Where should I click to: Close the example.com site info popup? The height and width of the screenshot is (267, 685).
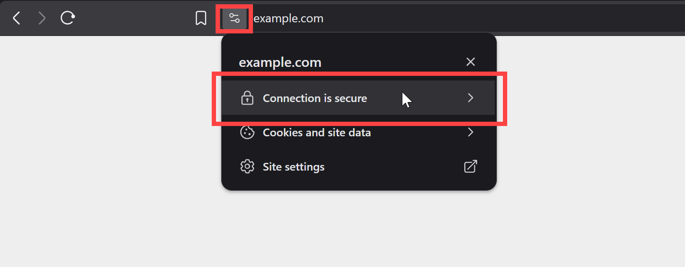click(x=471, y=62)
